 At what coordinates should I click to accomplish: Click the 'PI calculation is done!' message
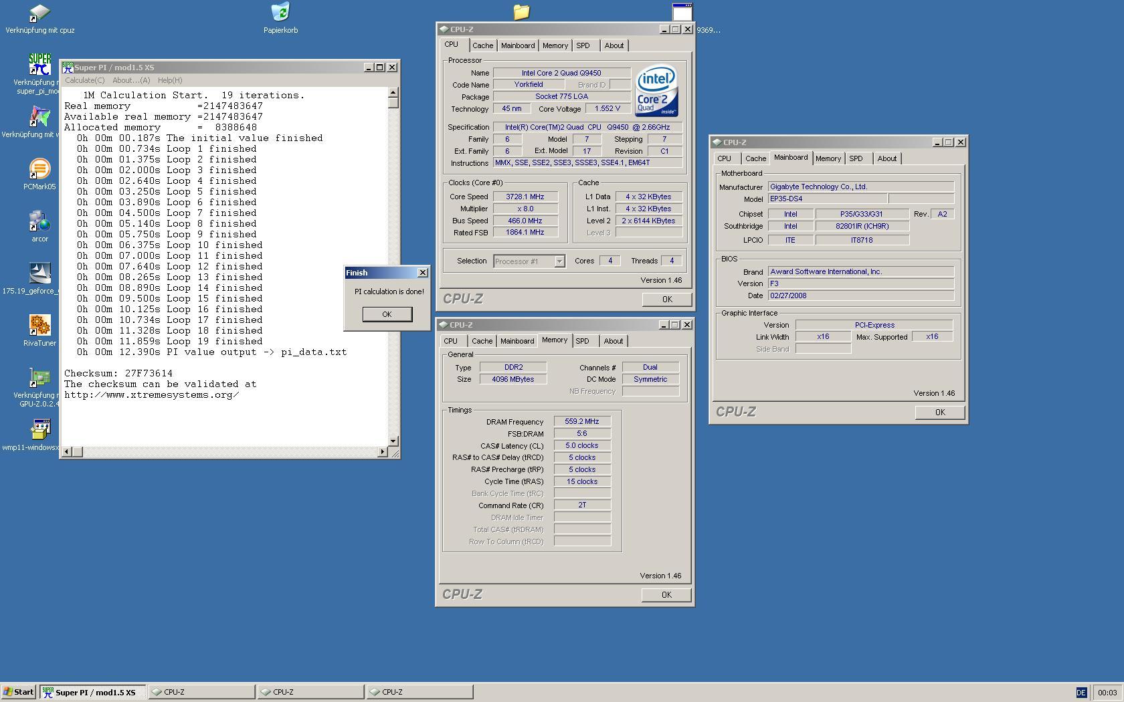pyautogui.click(x=389, y=291)
